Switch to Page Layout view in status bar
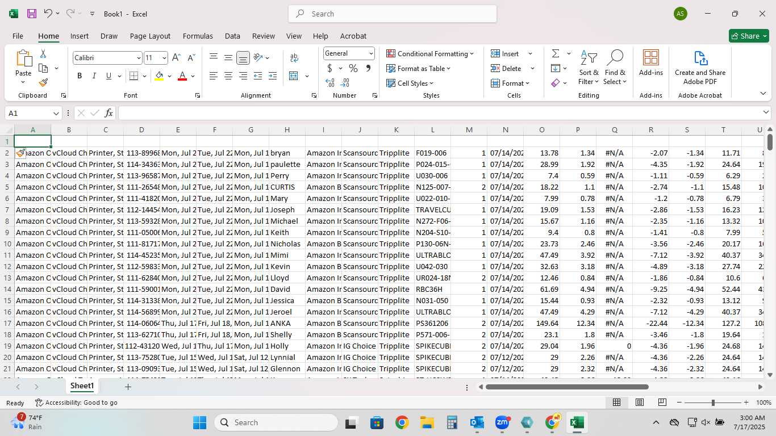This screenshot has width=776, height=436. (640, 403)
